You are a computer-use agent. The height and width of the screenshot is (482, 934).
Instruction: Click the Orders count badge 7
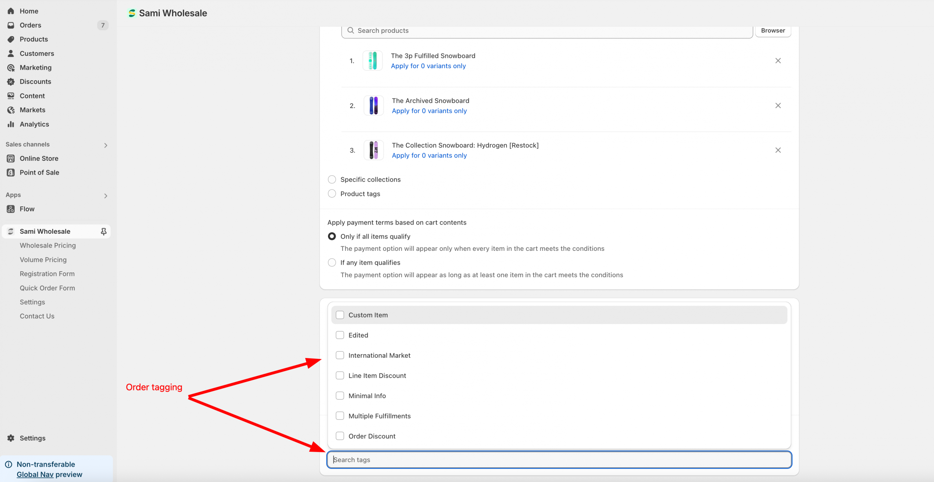(x=103, y=25)
